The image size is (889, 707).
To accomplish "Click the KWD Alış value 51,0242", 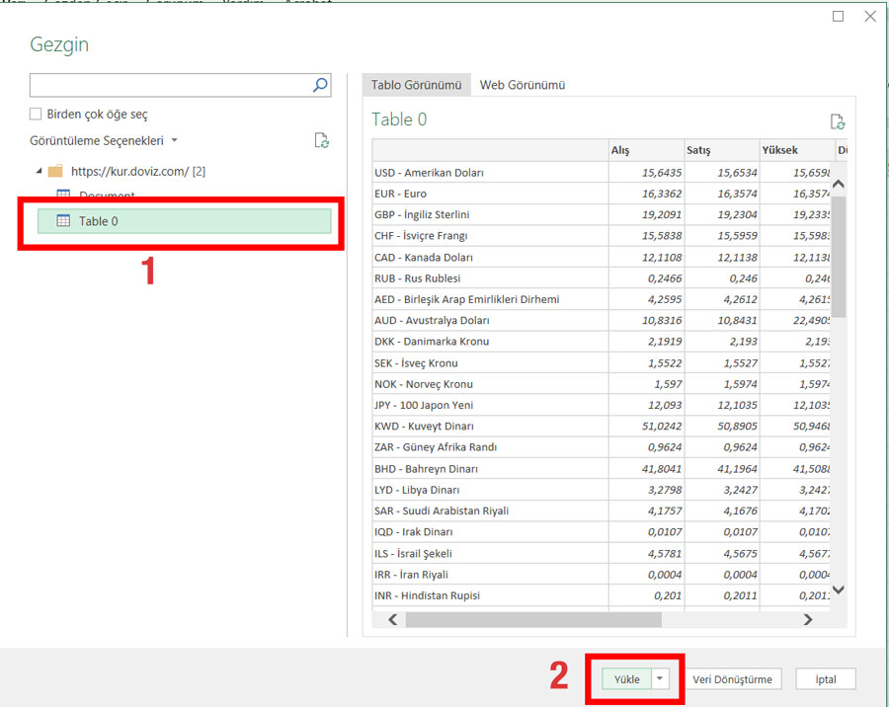I will pos(662,426).
